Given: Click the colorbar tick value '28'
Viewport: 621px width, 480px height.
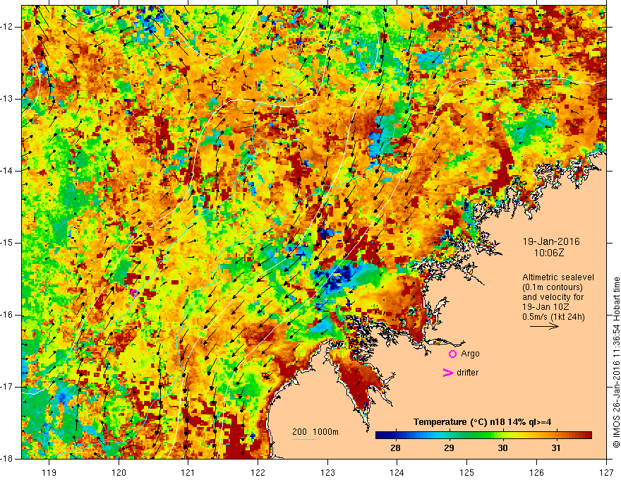Looking at the screenshot, I should 395,448.
